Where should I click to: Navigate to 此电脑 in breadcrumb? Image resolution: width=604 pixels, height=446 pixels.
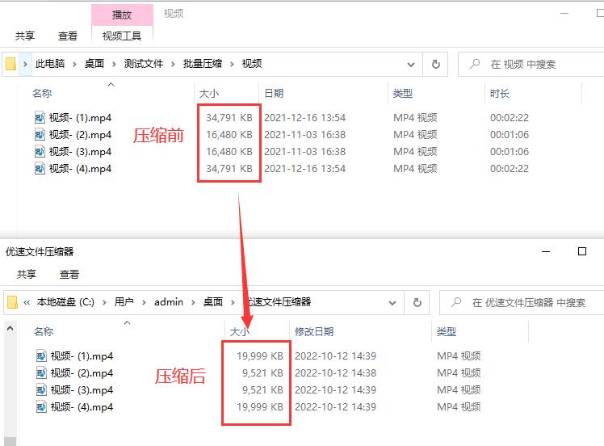[x=50, y=64]
